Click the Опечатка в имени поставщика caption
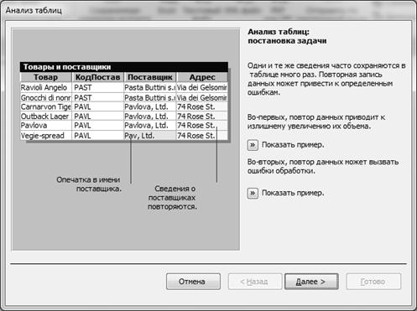 point(89,184)
